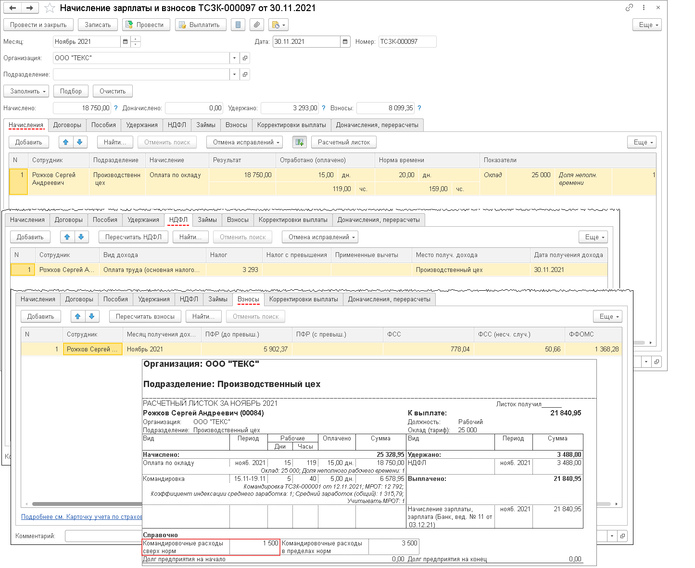Move row down in the Пересчитать взносы toolbar
This screenshot has width=695, height=568.
point(92,316)
